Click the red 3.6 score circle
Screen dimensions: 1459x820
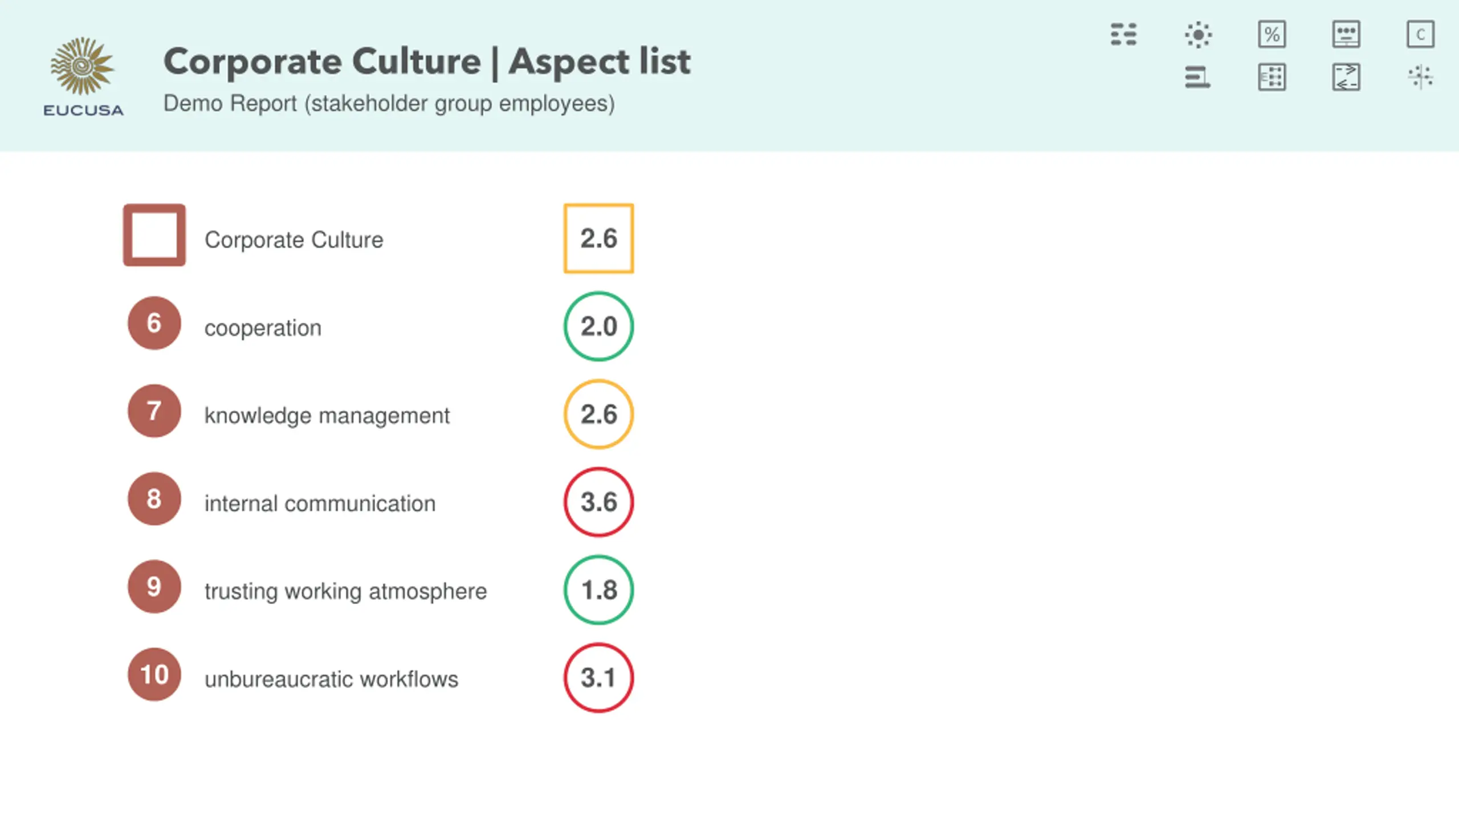click(598, 502)
